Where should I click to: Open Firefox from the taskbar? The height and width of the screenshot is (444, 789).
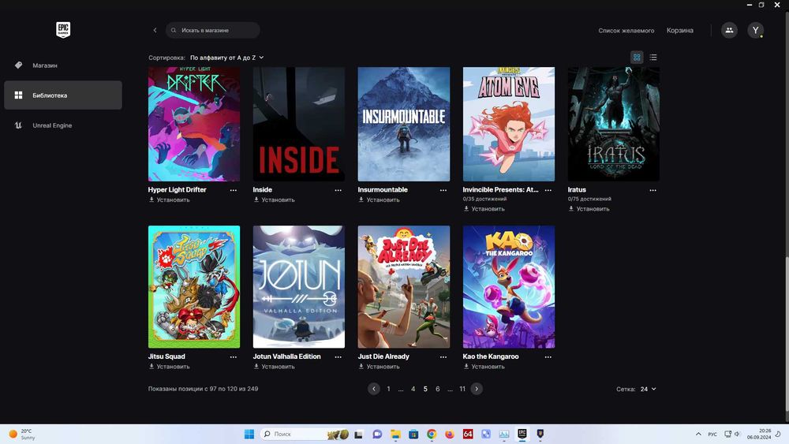pos(450,434)
